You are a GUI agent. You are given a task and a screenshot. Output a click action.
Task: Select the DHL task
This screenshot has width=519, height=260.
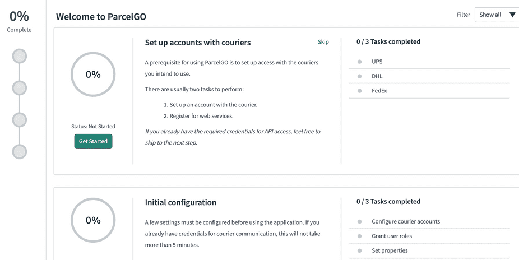[429, 76]
